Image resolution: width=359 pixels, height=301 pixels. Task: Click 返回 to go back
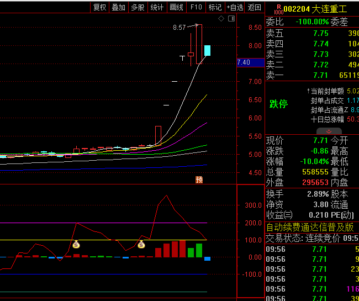click(x=255, y=7)
